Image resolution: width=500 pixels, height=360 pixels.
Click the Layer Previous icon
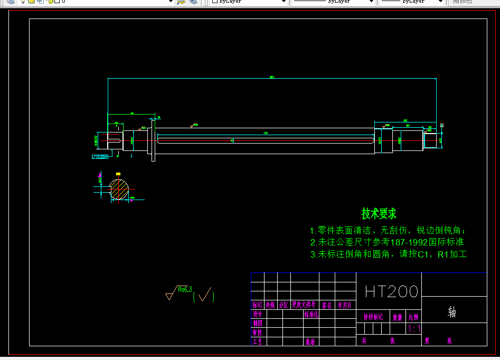click(x=193, y=2)
